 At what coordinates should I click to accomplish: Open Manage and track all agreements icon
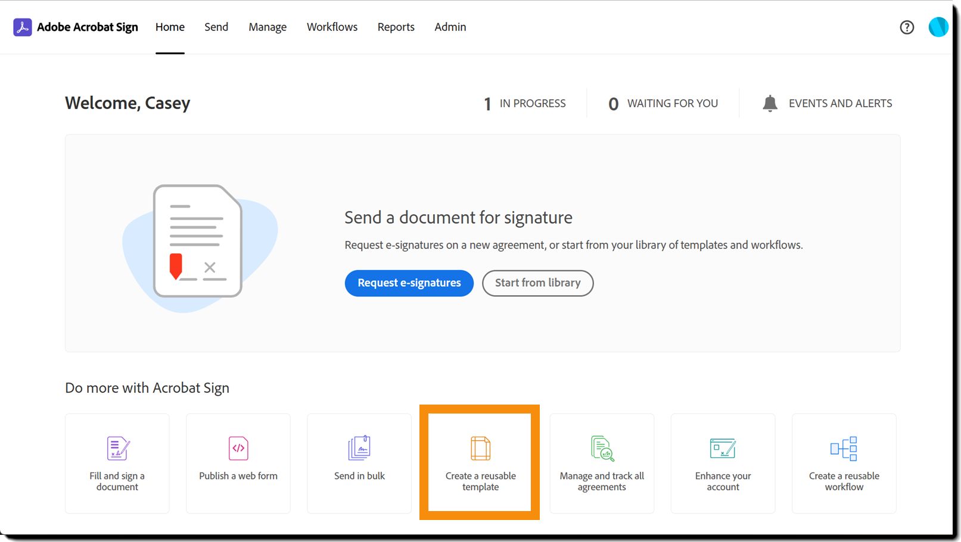click(x=602, y=449)
